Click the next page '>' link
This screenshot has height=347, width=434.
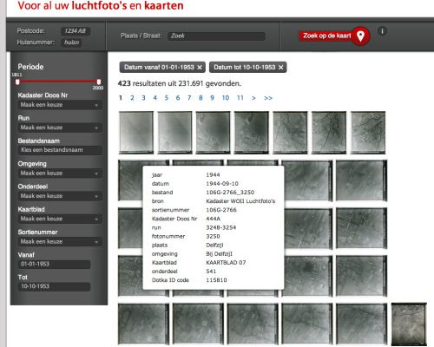point(253,98)
